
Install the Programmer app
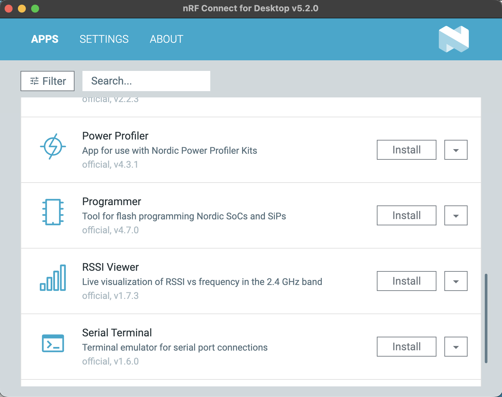click(x=407, y=215)
